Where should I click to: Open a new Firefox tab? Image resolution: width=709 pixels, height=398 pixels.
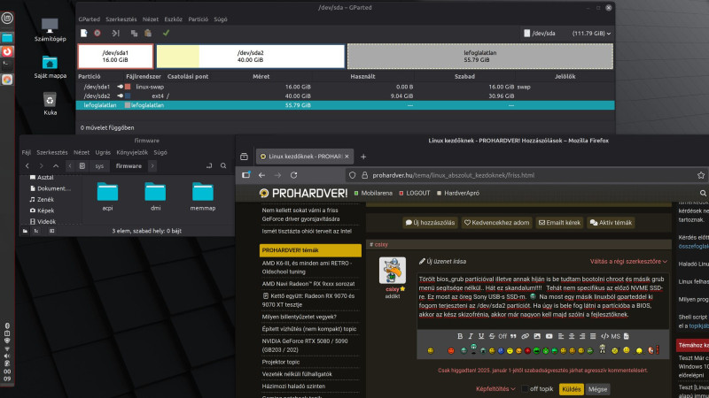[363, 157]
